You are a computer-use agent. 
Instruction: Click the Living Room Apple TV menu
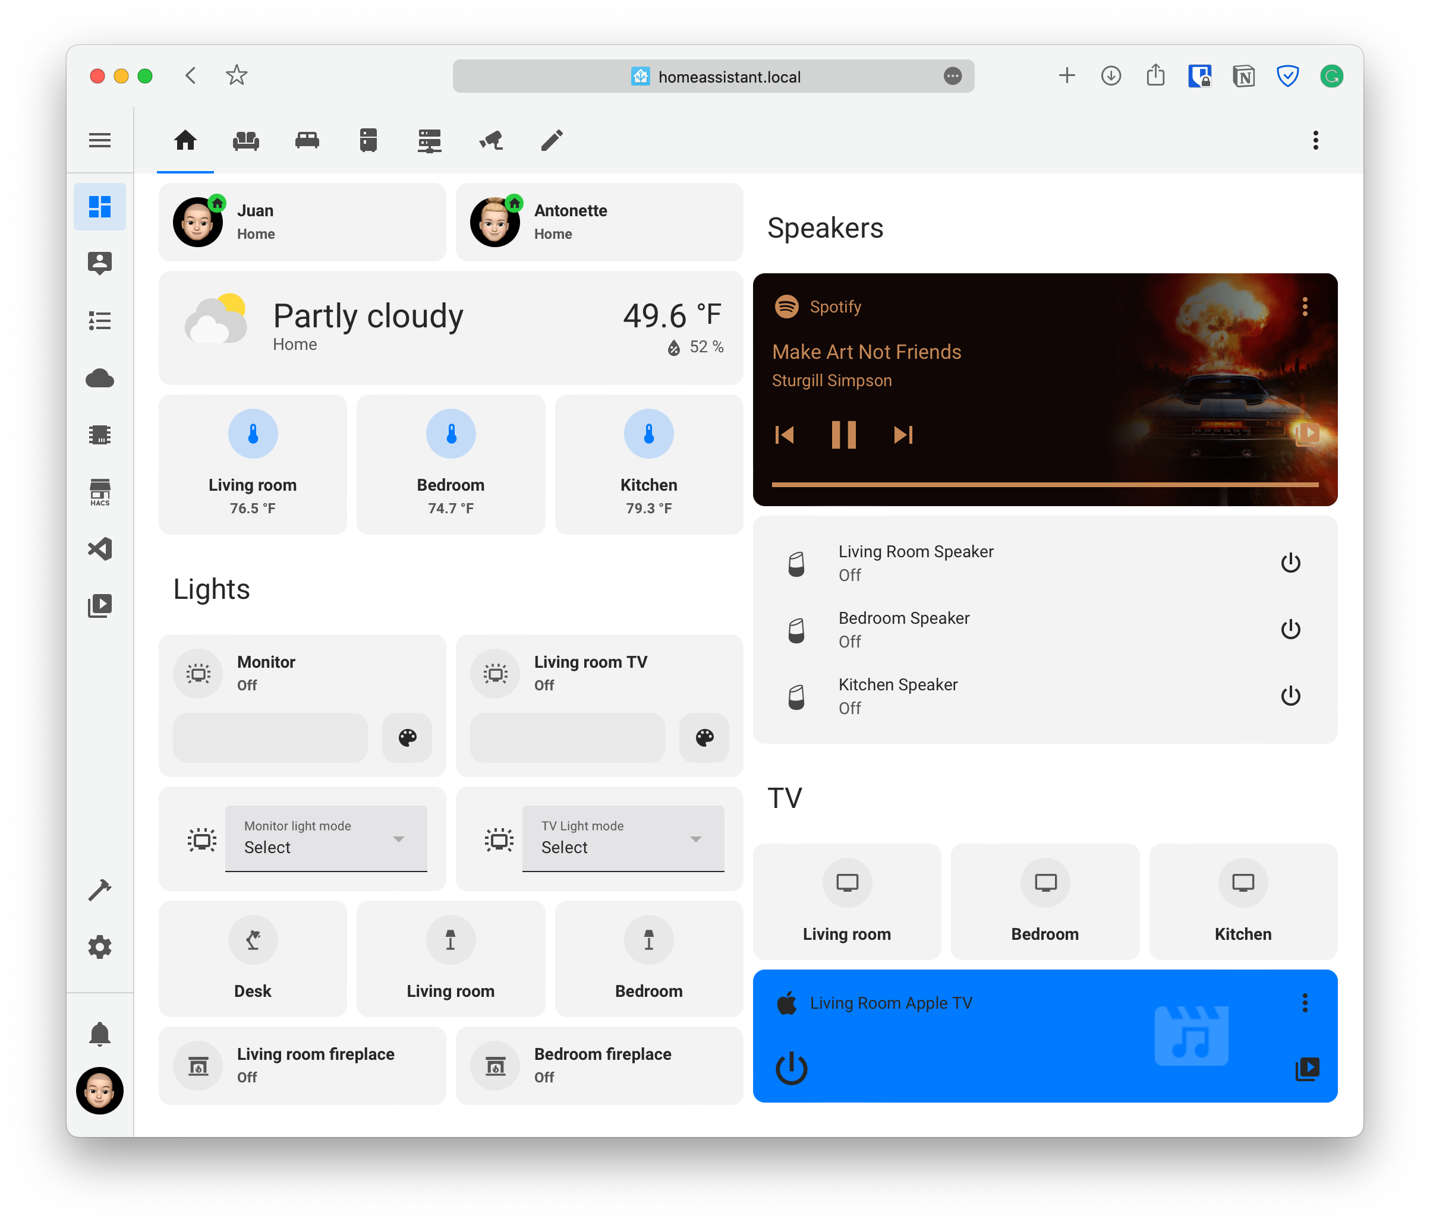click(x=1305, y=1003)
